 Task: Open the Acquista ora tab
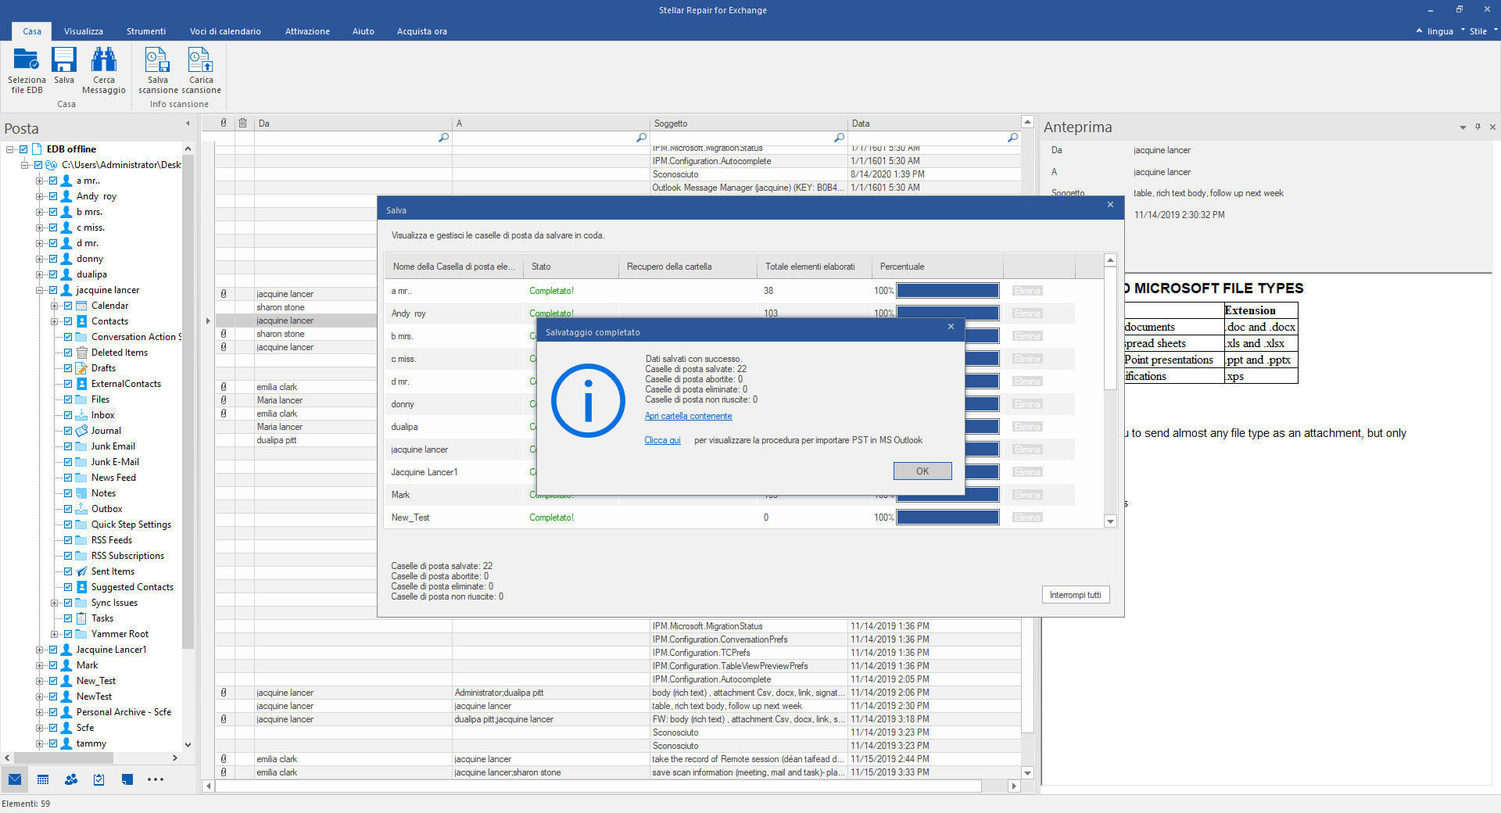click(x=422, y=31)
